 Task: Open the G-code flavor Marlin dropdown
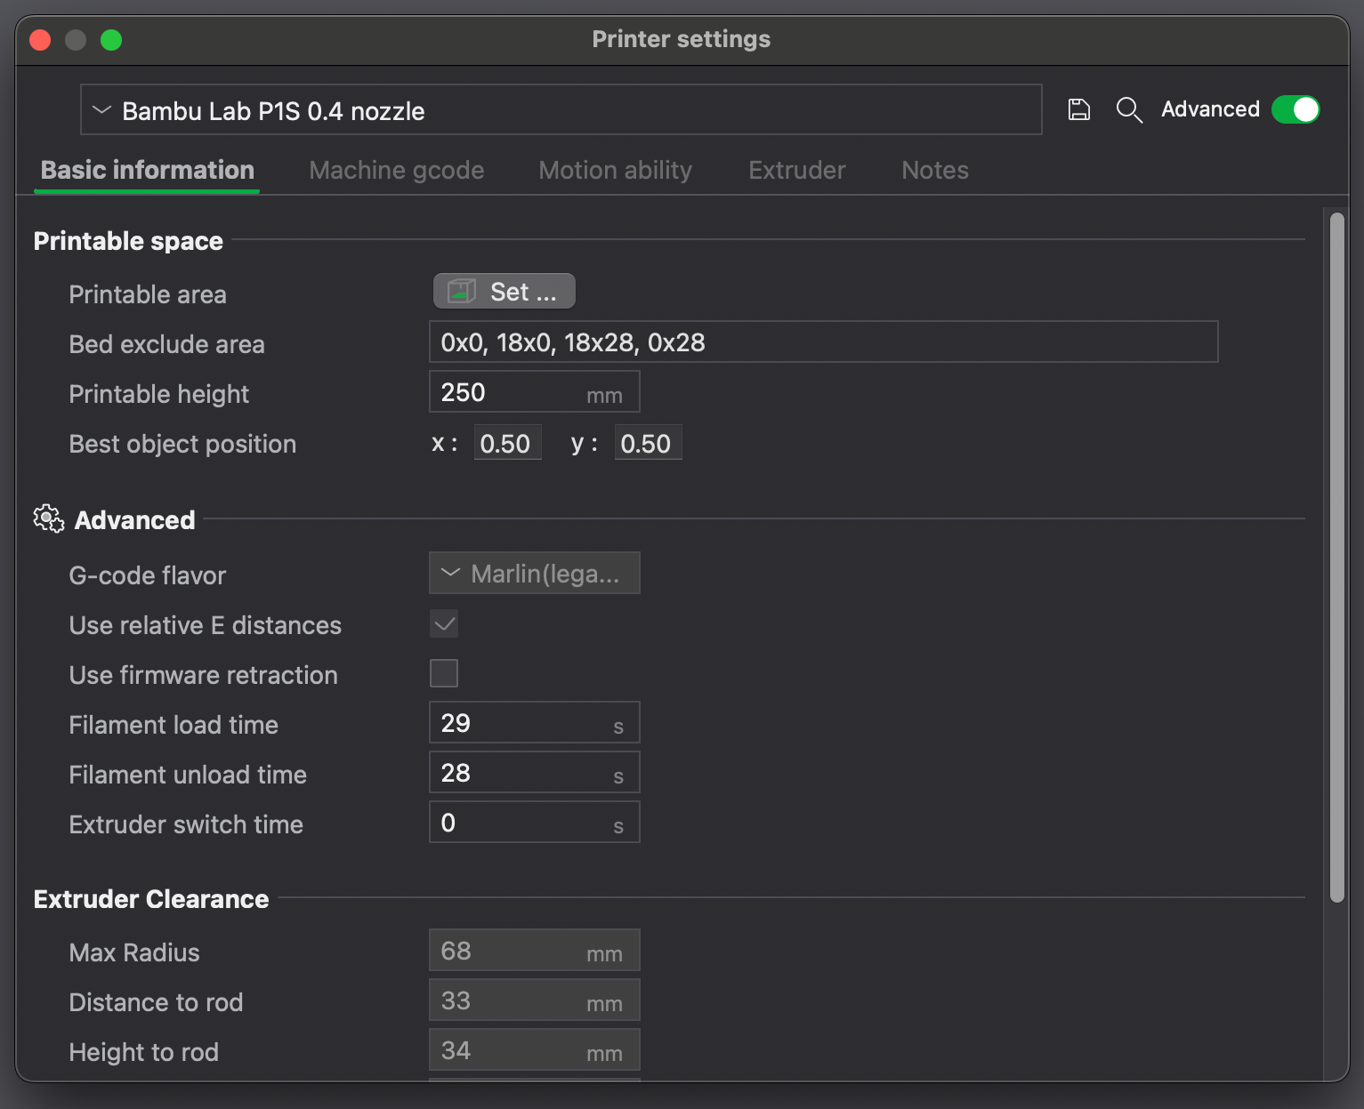pyautogui.click(x=535, y=573)
